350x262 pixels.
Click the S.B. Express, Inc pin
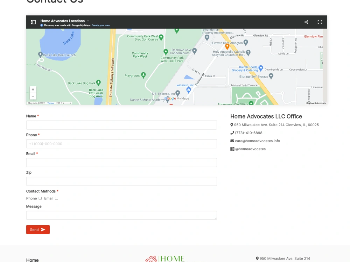(178, 93)
